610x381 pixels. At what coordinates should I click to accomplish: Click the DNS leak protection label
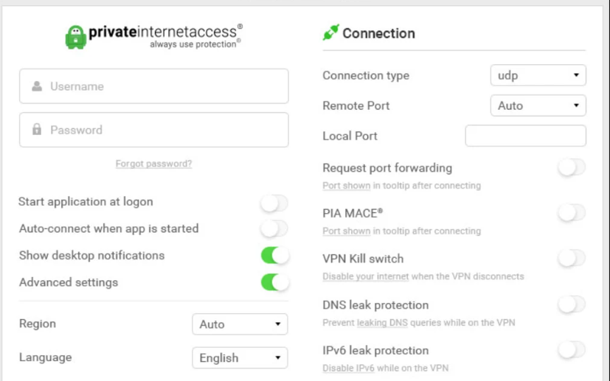375,305
